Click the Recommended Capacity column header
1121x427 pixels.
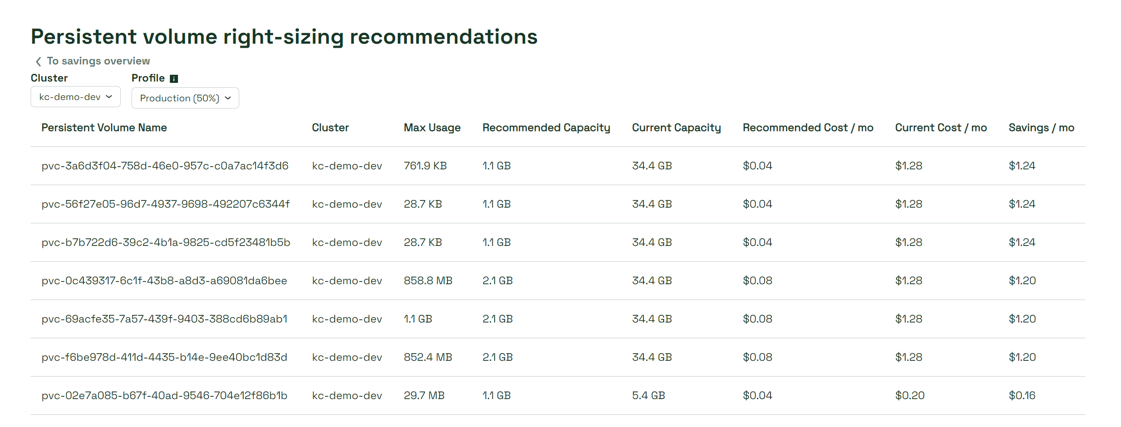[x=546, y=127]
